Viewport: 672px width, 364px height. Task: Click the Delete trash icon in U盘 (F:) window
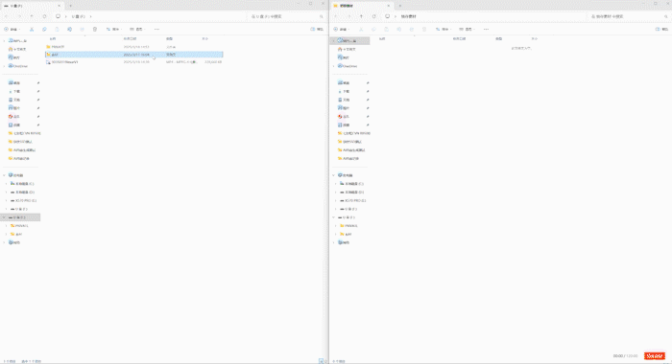(x=95, y=29)
